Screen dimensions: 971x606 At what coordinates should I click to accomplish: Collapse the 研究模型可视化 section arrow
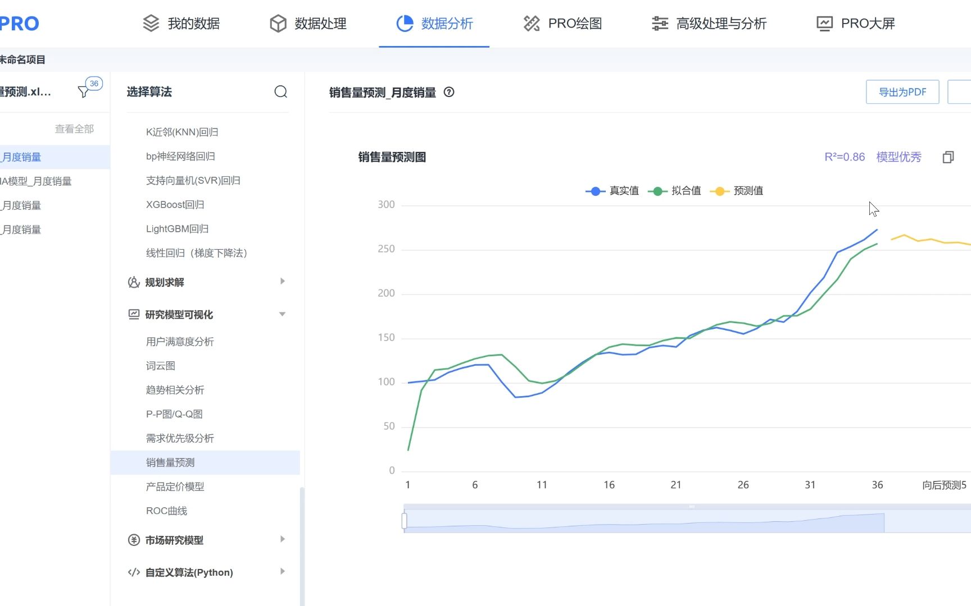tap(283, 314)
